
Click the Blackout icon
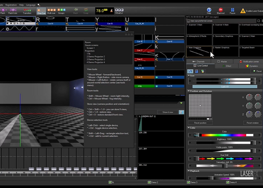(221, 10)
